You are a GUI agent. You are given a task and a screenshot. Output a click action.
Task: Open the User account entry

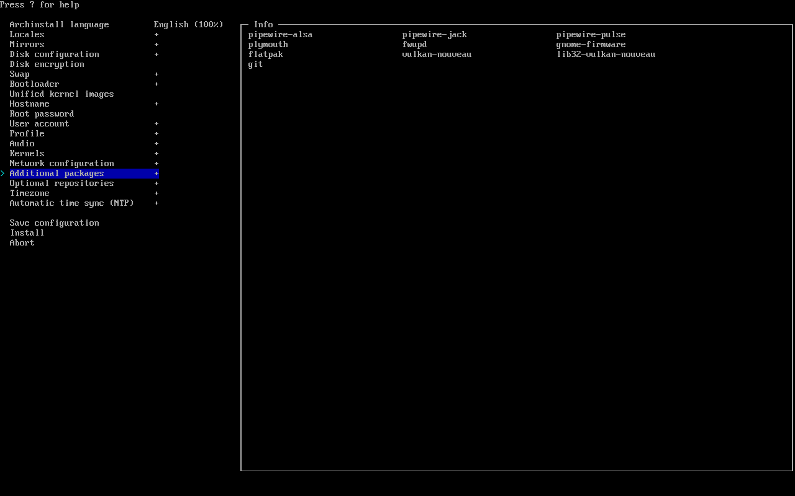(x=39, y=124)
